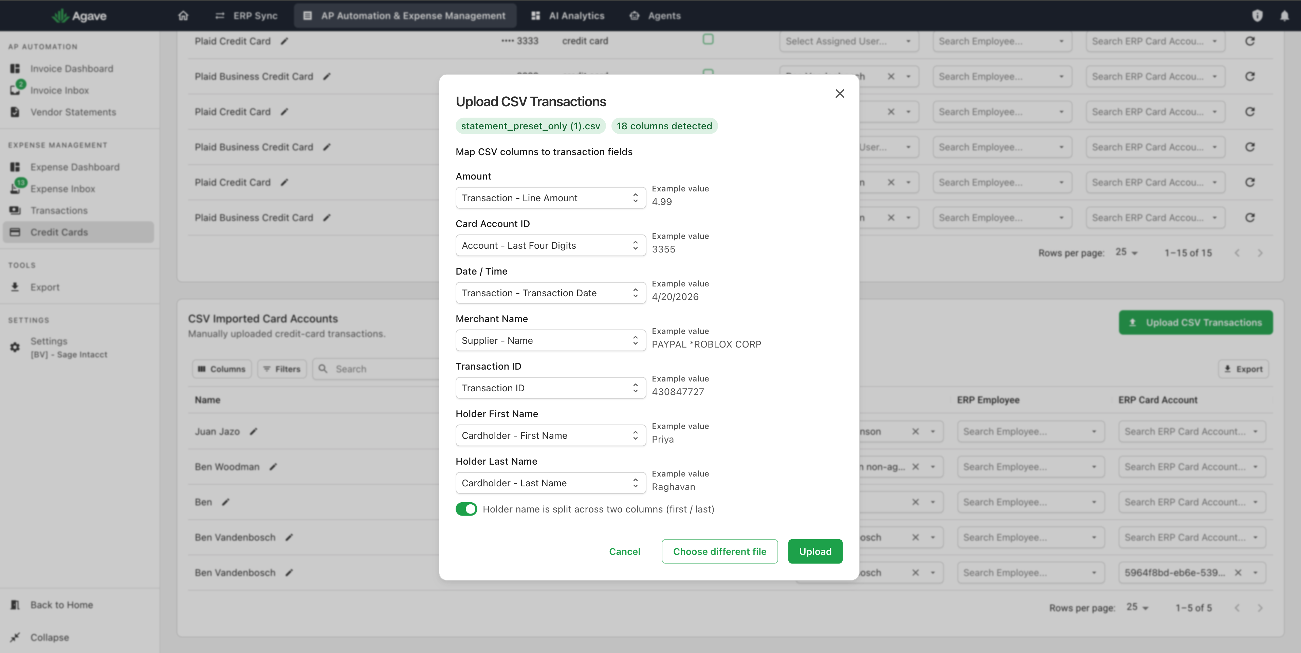Screen dimensions: 1301x653
Task: Toggle holder name split across two columns
Action: [466, 509]
